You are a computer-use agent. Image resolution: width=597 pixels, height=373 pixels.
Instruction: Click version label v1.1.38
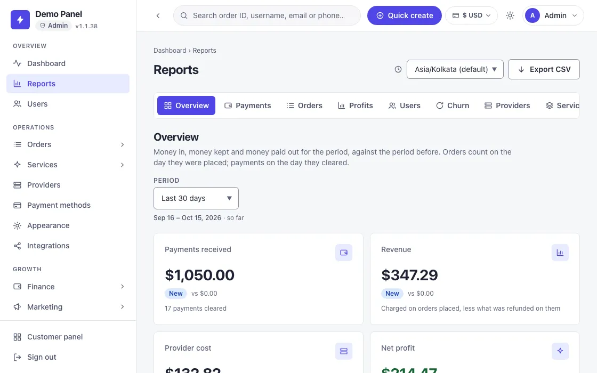tap(86, 26)
